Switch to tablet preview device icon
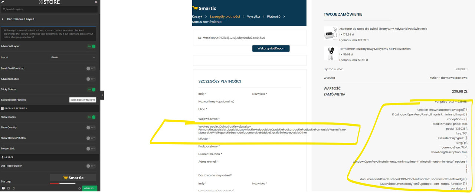The width and height of the screenshot is (475, 193). point(9,188)
